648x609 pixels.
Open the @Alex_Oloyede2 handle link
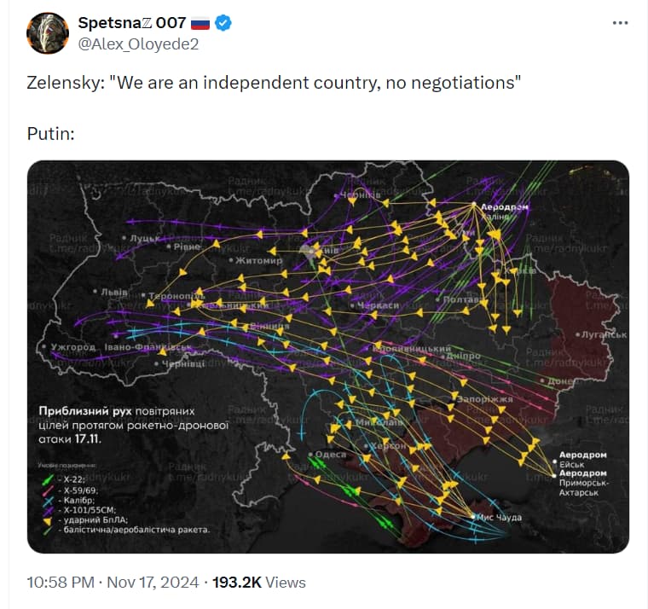[138, 43]
